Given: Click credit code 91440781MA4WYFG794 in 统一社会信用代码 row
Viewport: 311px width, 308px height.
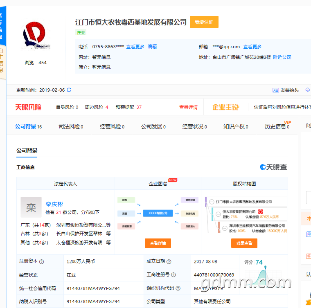Looking at the screenshot, I should coord(93,288).
